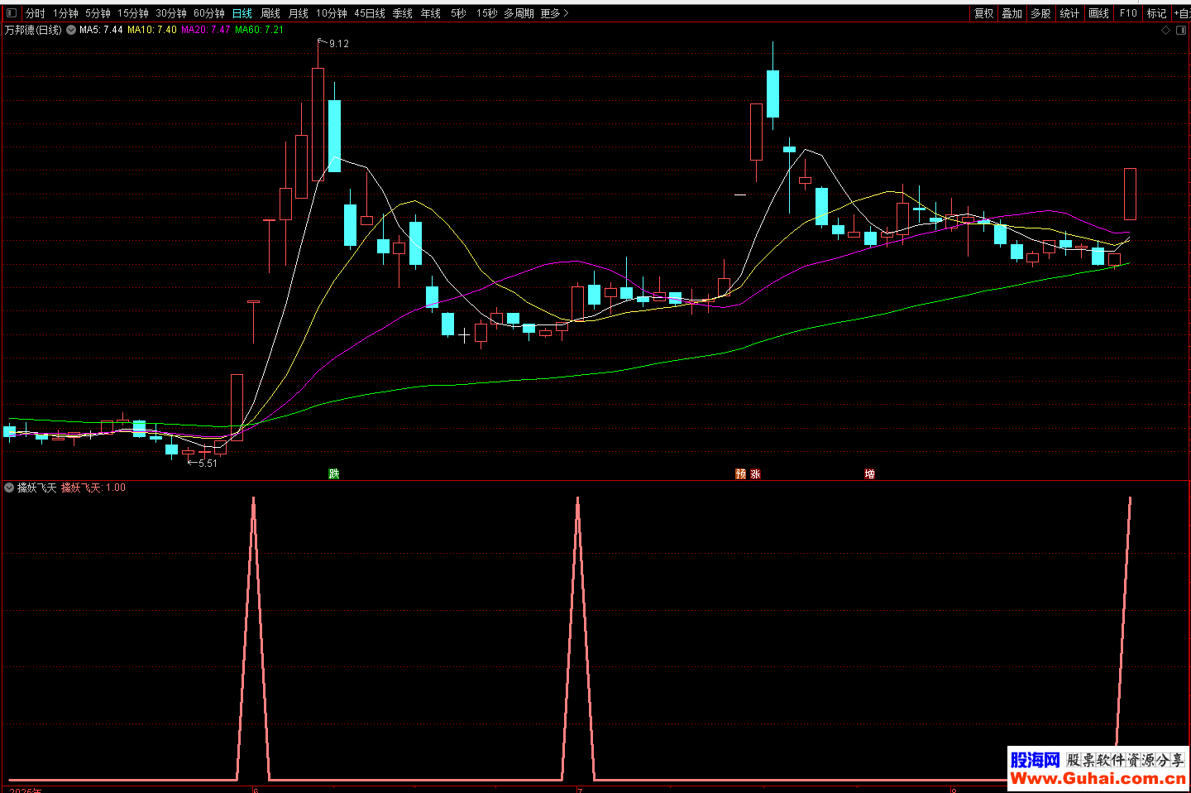
Task: Click the 增 event marker
Action: pyautogui.click(x=869, y=473)
